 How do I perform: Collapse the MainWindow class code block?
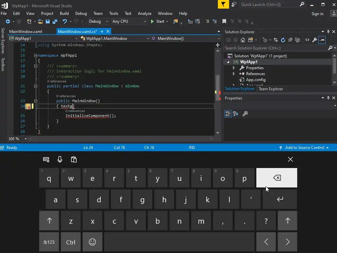(36, 86)
